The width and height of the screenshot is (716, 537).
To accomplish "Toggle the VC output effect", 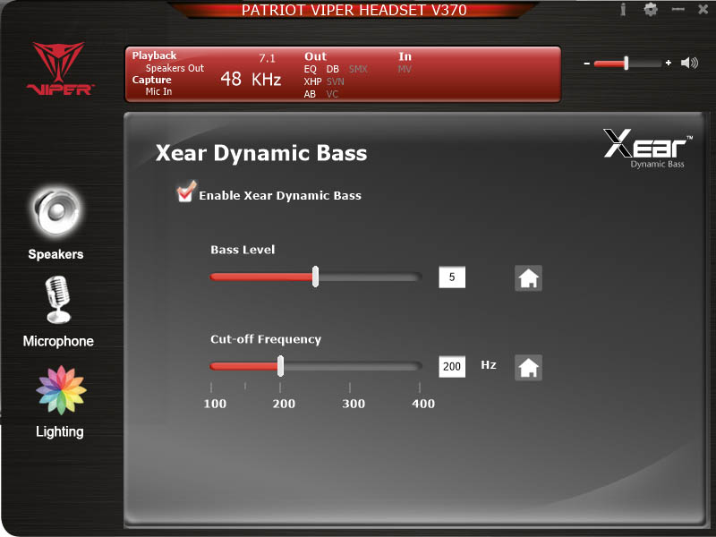I will click(x=332, y=94).
